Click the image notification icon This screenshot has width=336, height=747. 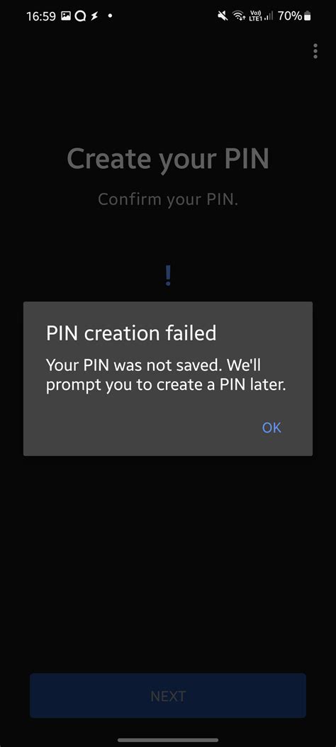point(66,16)
